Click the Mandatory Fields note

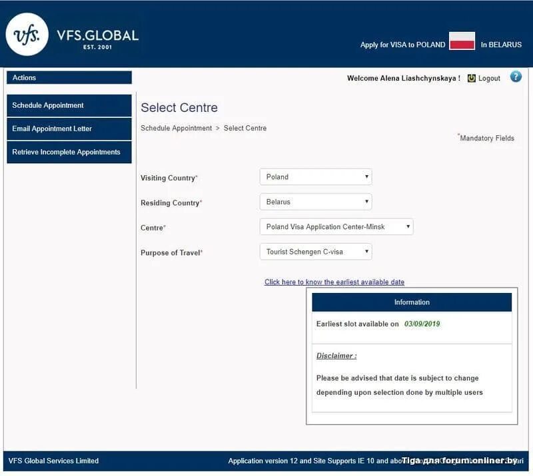pyautogui.click(x=486, y=138)
